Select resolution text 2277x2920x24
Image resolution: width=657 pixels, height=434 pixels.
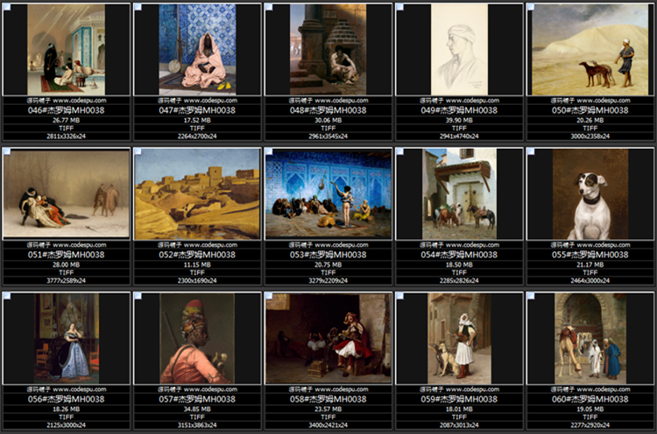click(590, 424)
